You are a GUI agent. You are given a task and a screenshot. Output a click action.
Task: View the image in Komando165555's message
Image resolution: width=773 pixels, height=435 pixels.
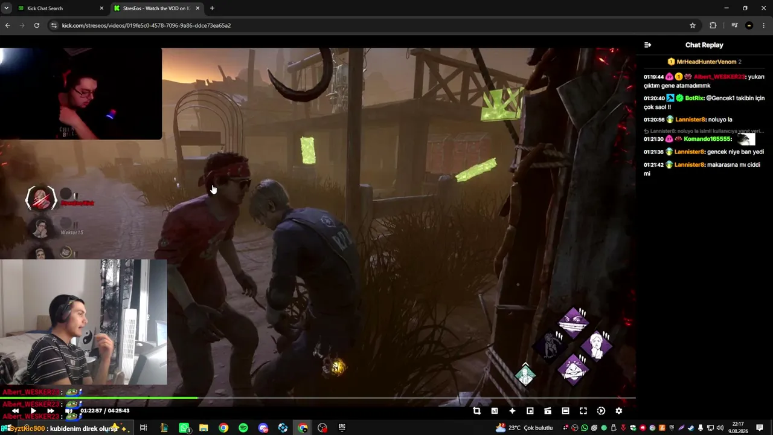[746, 139]
